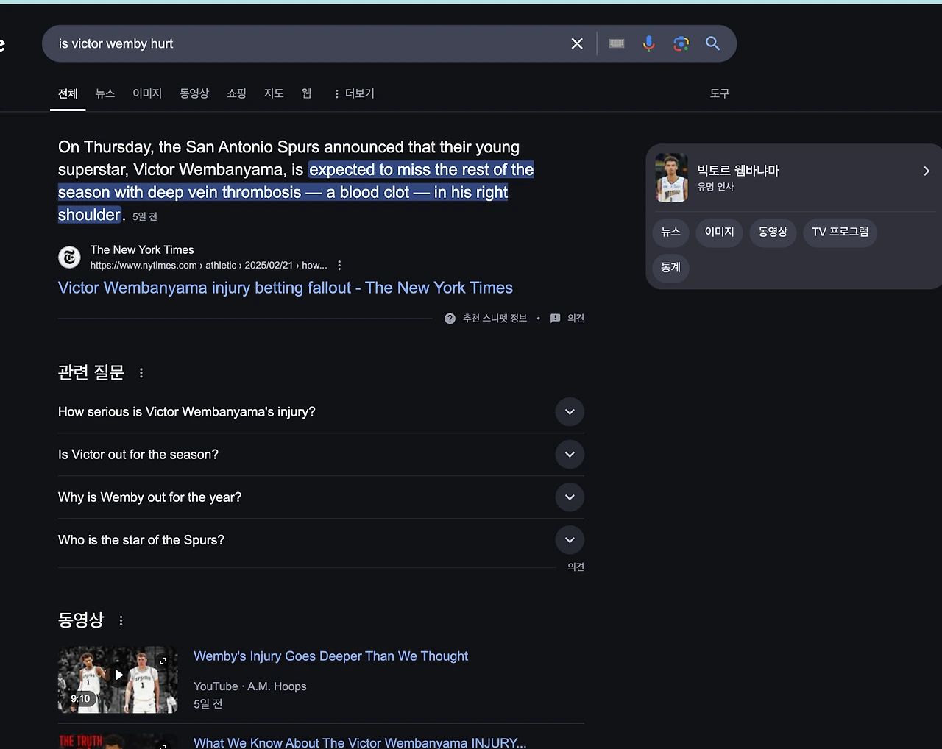Select the TV 프로그램 chip
942x749 pixels.
tap(840, 232)
